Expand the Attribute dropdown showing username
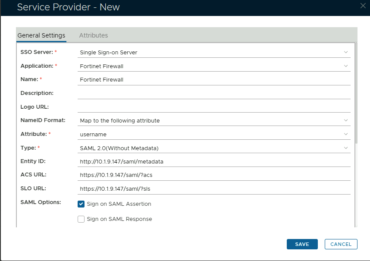This screenshot has height=261, width=370. 214,134
